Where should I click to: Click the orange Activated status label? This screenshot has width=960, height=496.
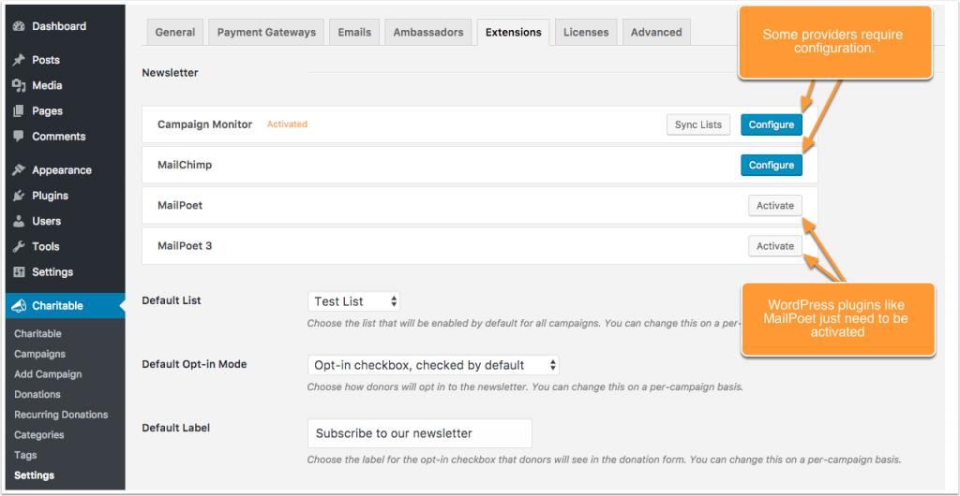[287, 124]
